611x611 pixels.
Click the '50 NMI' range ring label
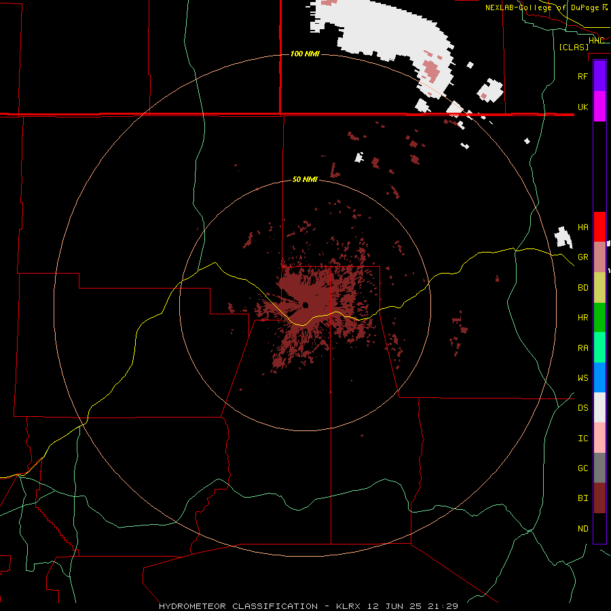305,179
